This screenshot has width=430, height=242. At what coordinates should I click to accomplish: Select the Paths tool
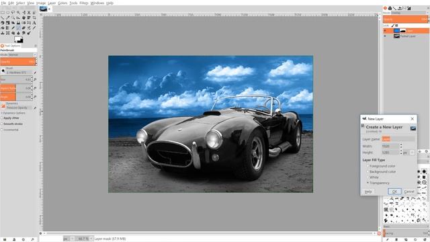point(3,17)
